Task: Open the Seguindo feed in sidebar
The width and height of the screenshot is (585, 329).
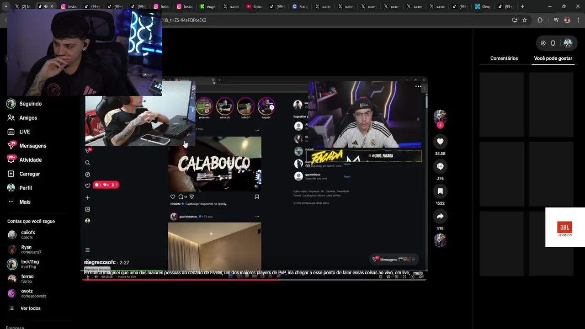Action: [x=24, y=104]
